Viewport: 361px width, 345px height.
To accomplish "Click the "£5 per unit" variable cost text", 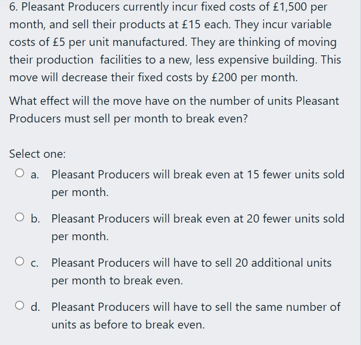I will (74, 42).
